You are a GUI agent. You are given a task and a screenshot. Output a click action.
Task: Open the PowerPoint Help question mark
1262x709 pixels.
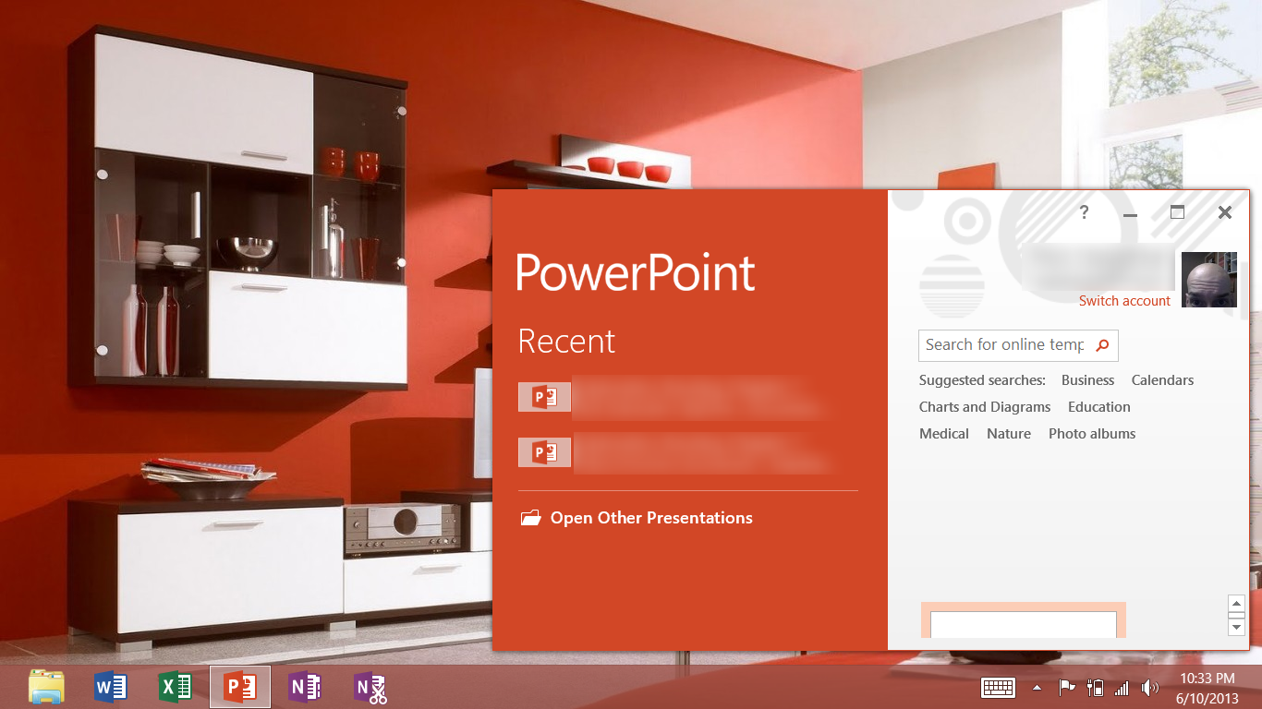click(x=1084, y=212)
